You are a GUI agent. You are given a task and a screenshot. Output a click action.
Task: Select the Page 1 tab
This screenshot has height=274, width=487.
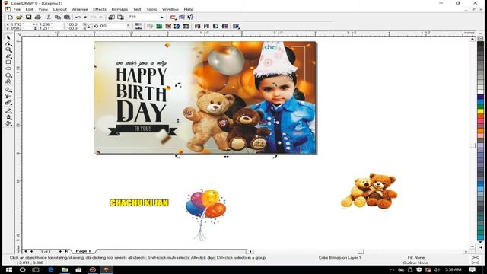coord(83,251)
